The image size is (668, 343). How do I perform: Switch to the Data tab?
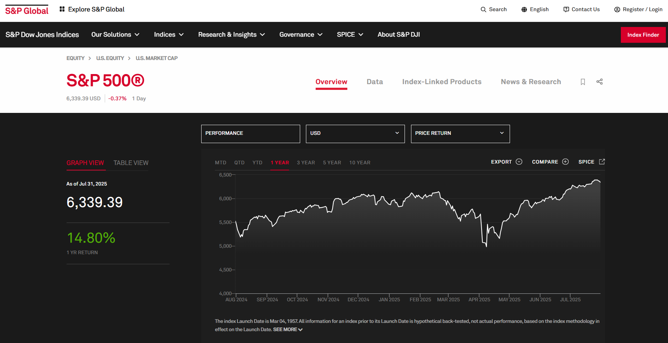coord(375,82)
